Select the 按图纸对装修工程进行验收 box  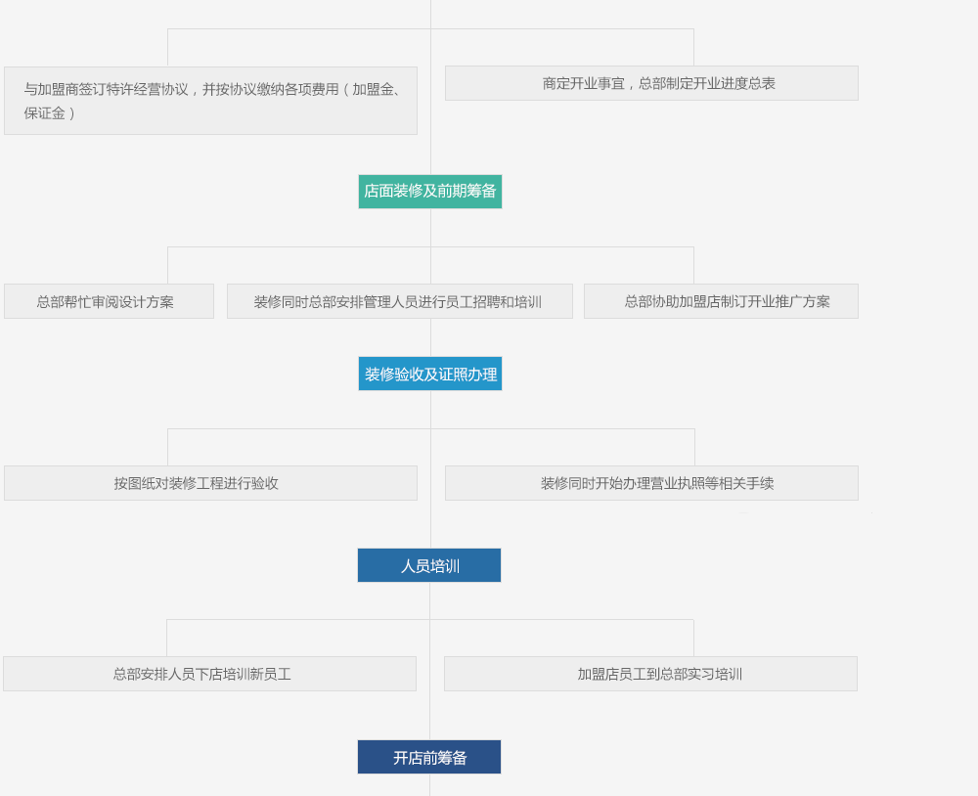coord(210,483)
